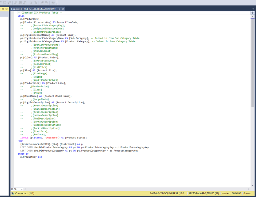Close the Epsiode 3 query tab

63,9
